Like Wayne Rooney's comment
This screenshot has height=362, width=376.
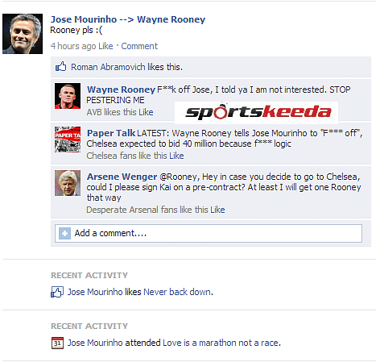click(x=146, y=112)
